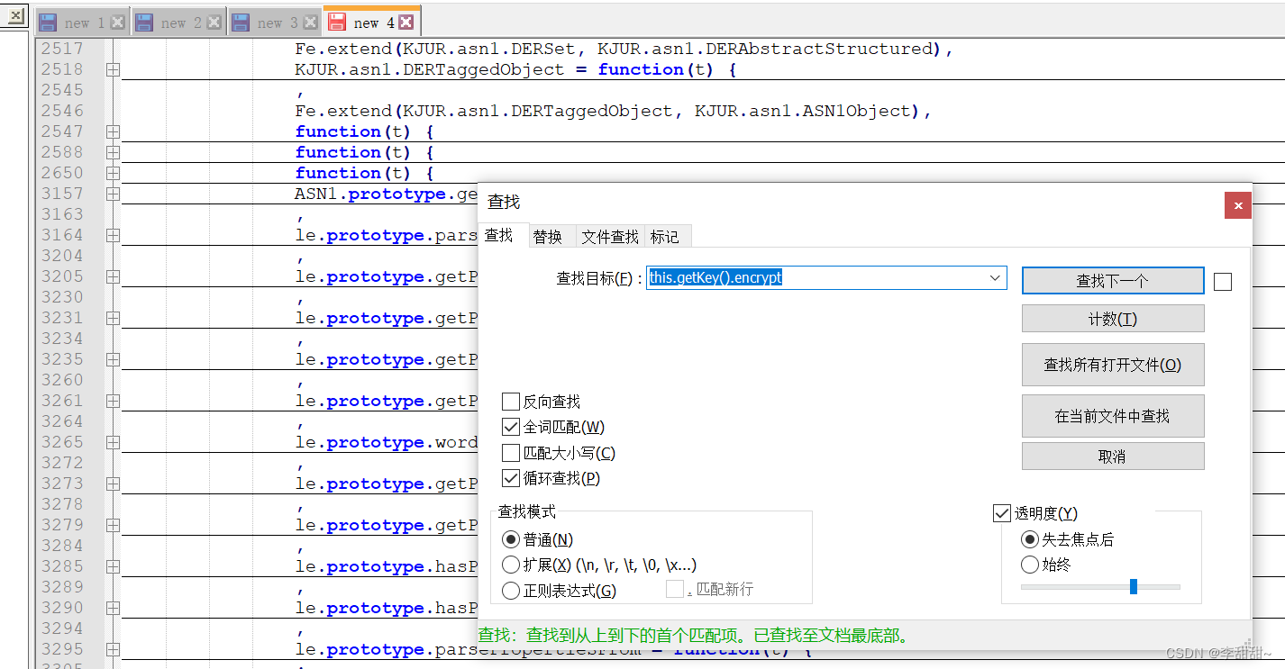The height and width of the screenshot is (669, 1285).
Task: Click line number 2517 in the margin
Action: pyautogui.click(x=62, y=49)
